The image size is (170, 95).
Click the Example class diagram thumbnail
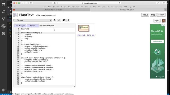click(x=84, y=28)
